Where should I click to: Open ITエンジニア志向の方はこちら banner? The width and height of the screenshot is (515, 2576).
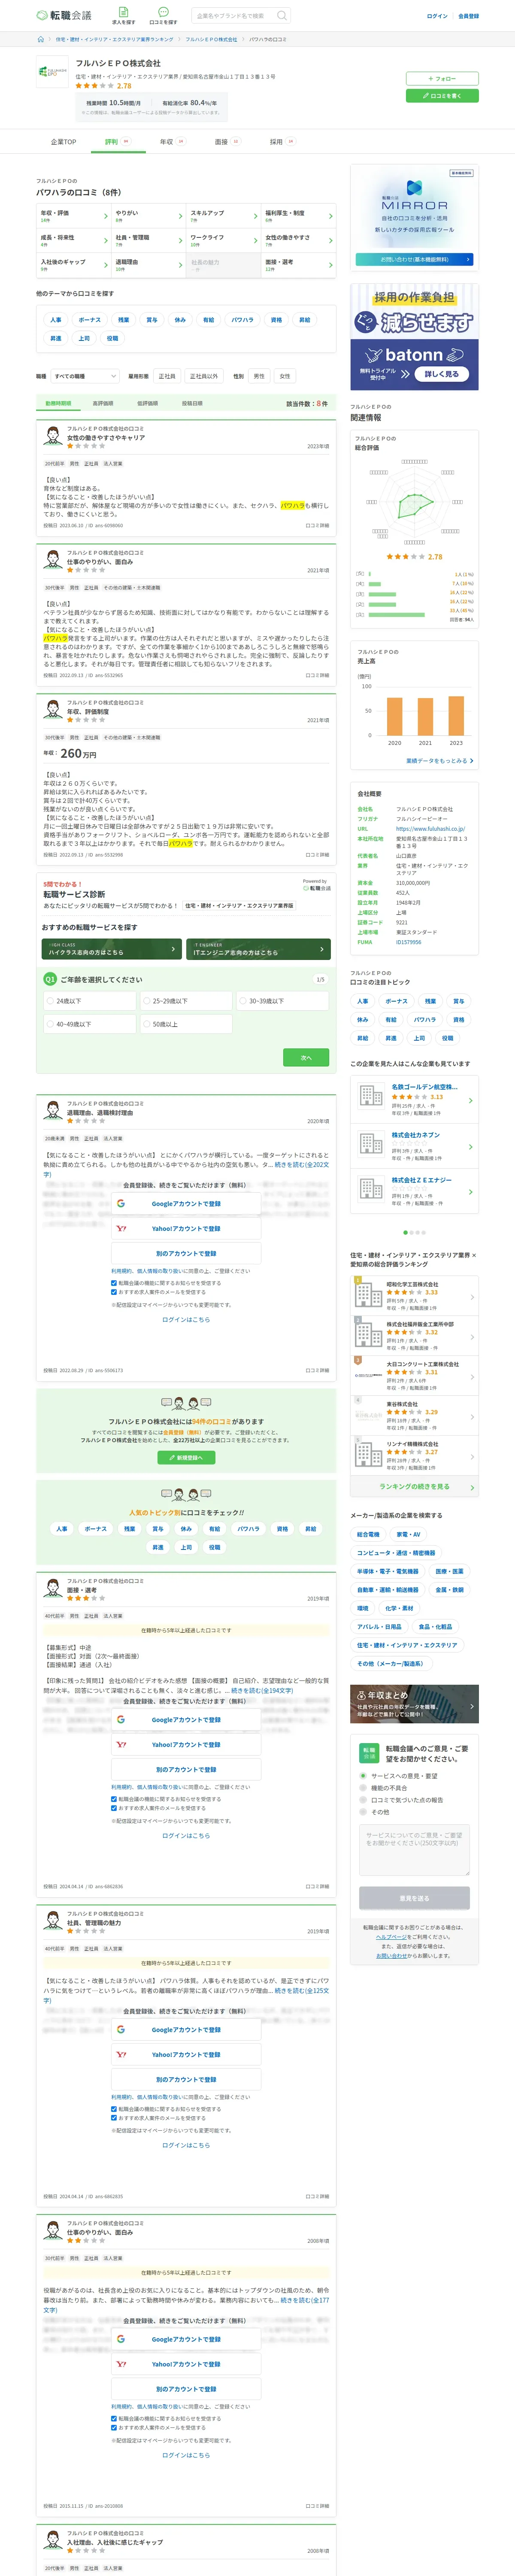click(258, 949)
